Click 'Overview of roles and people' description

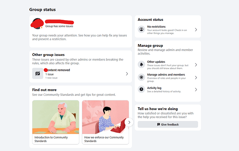[x=167, y=79]
